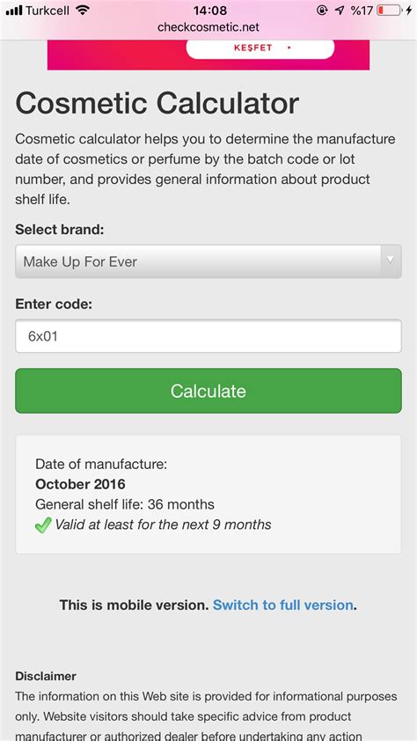Click the green Calculate button
417x741 pixels.
pos(208,391)
